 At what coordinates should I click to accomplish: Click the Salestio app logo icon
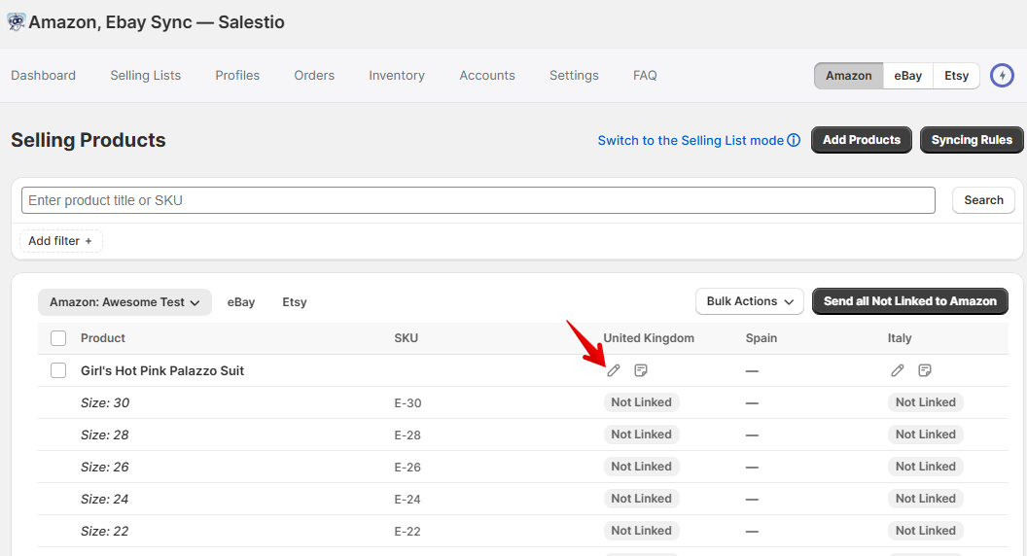click(x=16, y=21)
